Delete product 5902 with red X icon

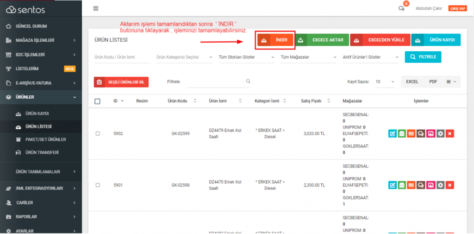coord(449,134)
